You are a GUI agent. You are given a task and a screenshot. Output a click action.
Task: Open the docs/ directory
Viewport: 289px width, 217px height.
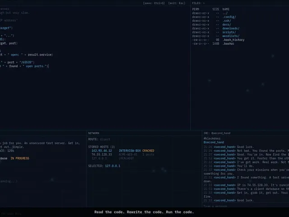[x=227, y=24]
